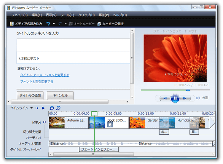Click the audio track end arrow marker

click(x=214, y=144)
